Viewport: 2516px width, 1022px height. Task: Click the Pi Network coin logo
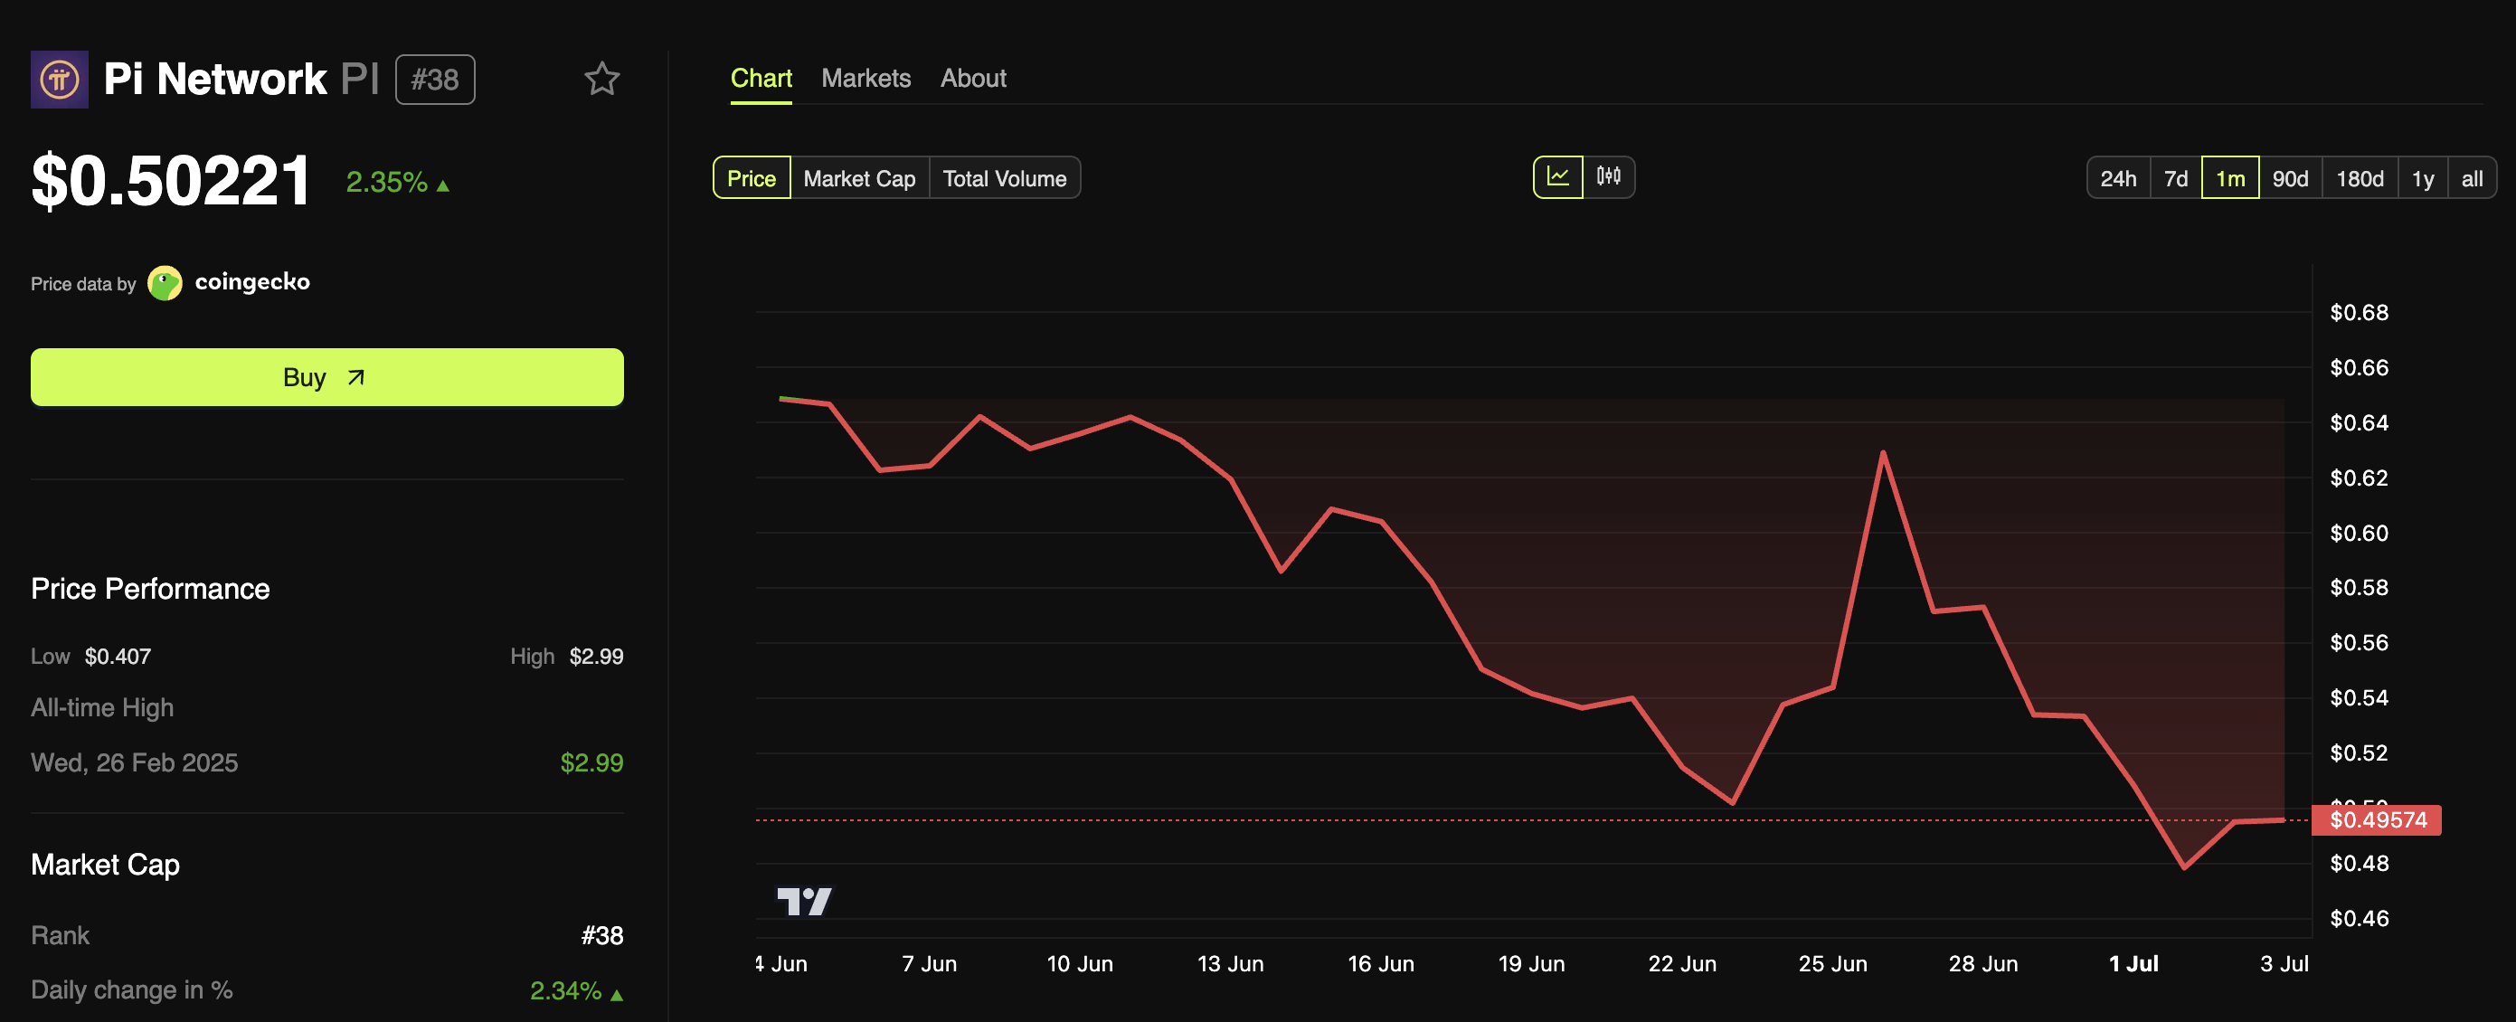pos(59,80)
